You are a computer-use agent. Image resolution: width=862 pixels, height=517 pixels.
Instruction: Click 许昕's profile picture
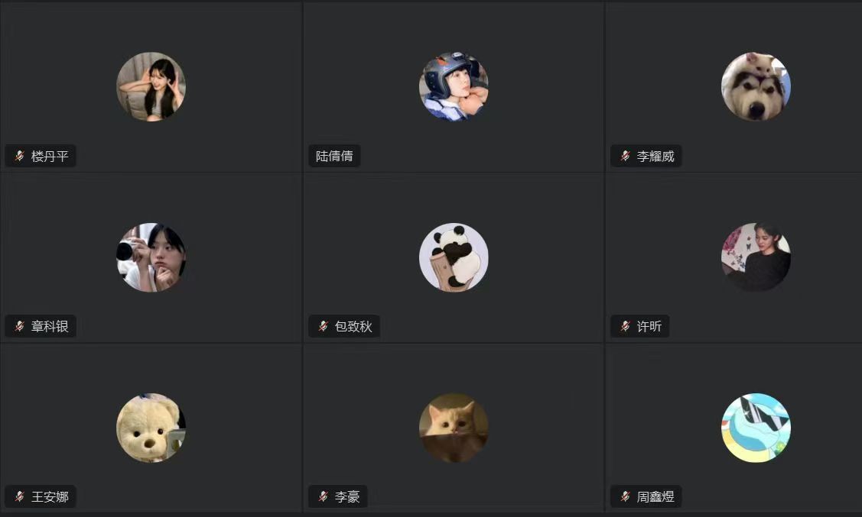tap(756, 257)
